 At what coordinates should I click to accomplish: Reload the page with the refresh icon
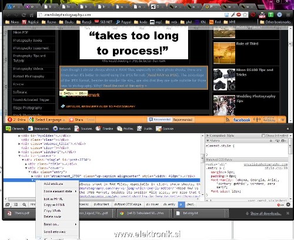click(x=24, y=15)
